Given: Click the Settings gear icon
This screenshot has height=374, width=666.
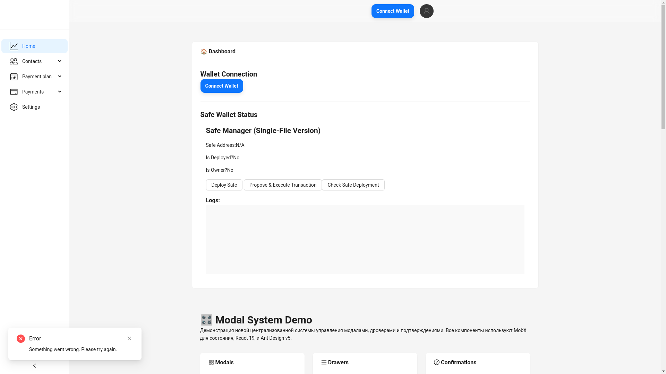Looking at the screenshot, I should coord(14,107).
